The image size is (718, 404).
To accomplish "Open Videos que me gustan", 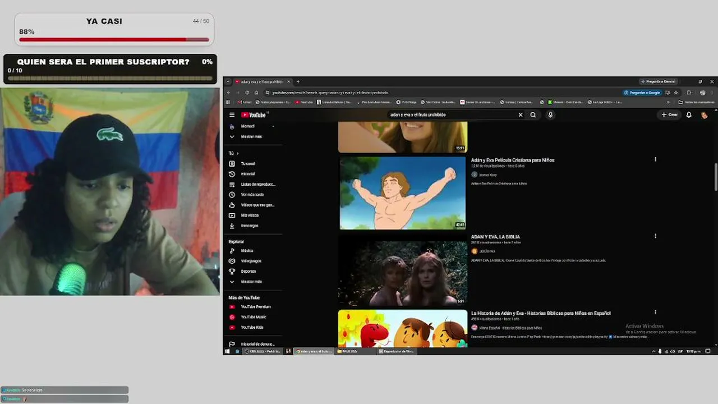I will tap(251, 205).
